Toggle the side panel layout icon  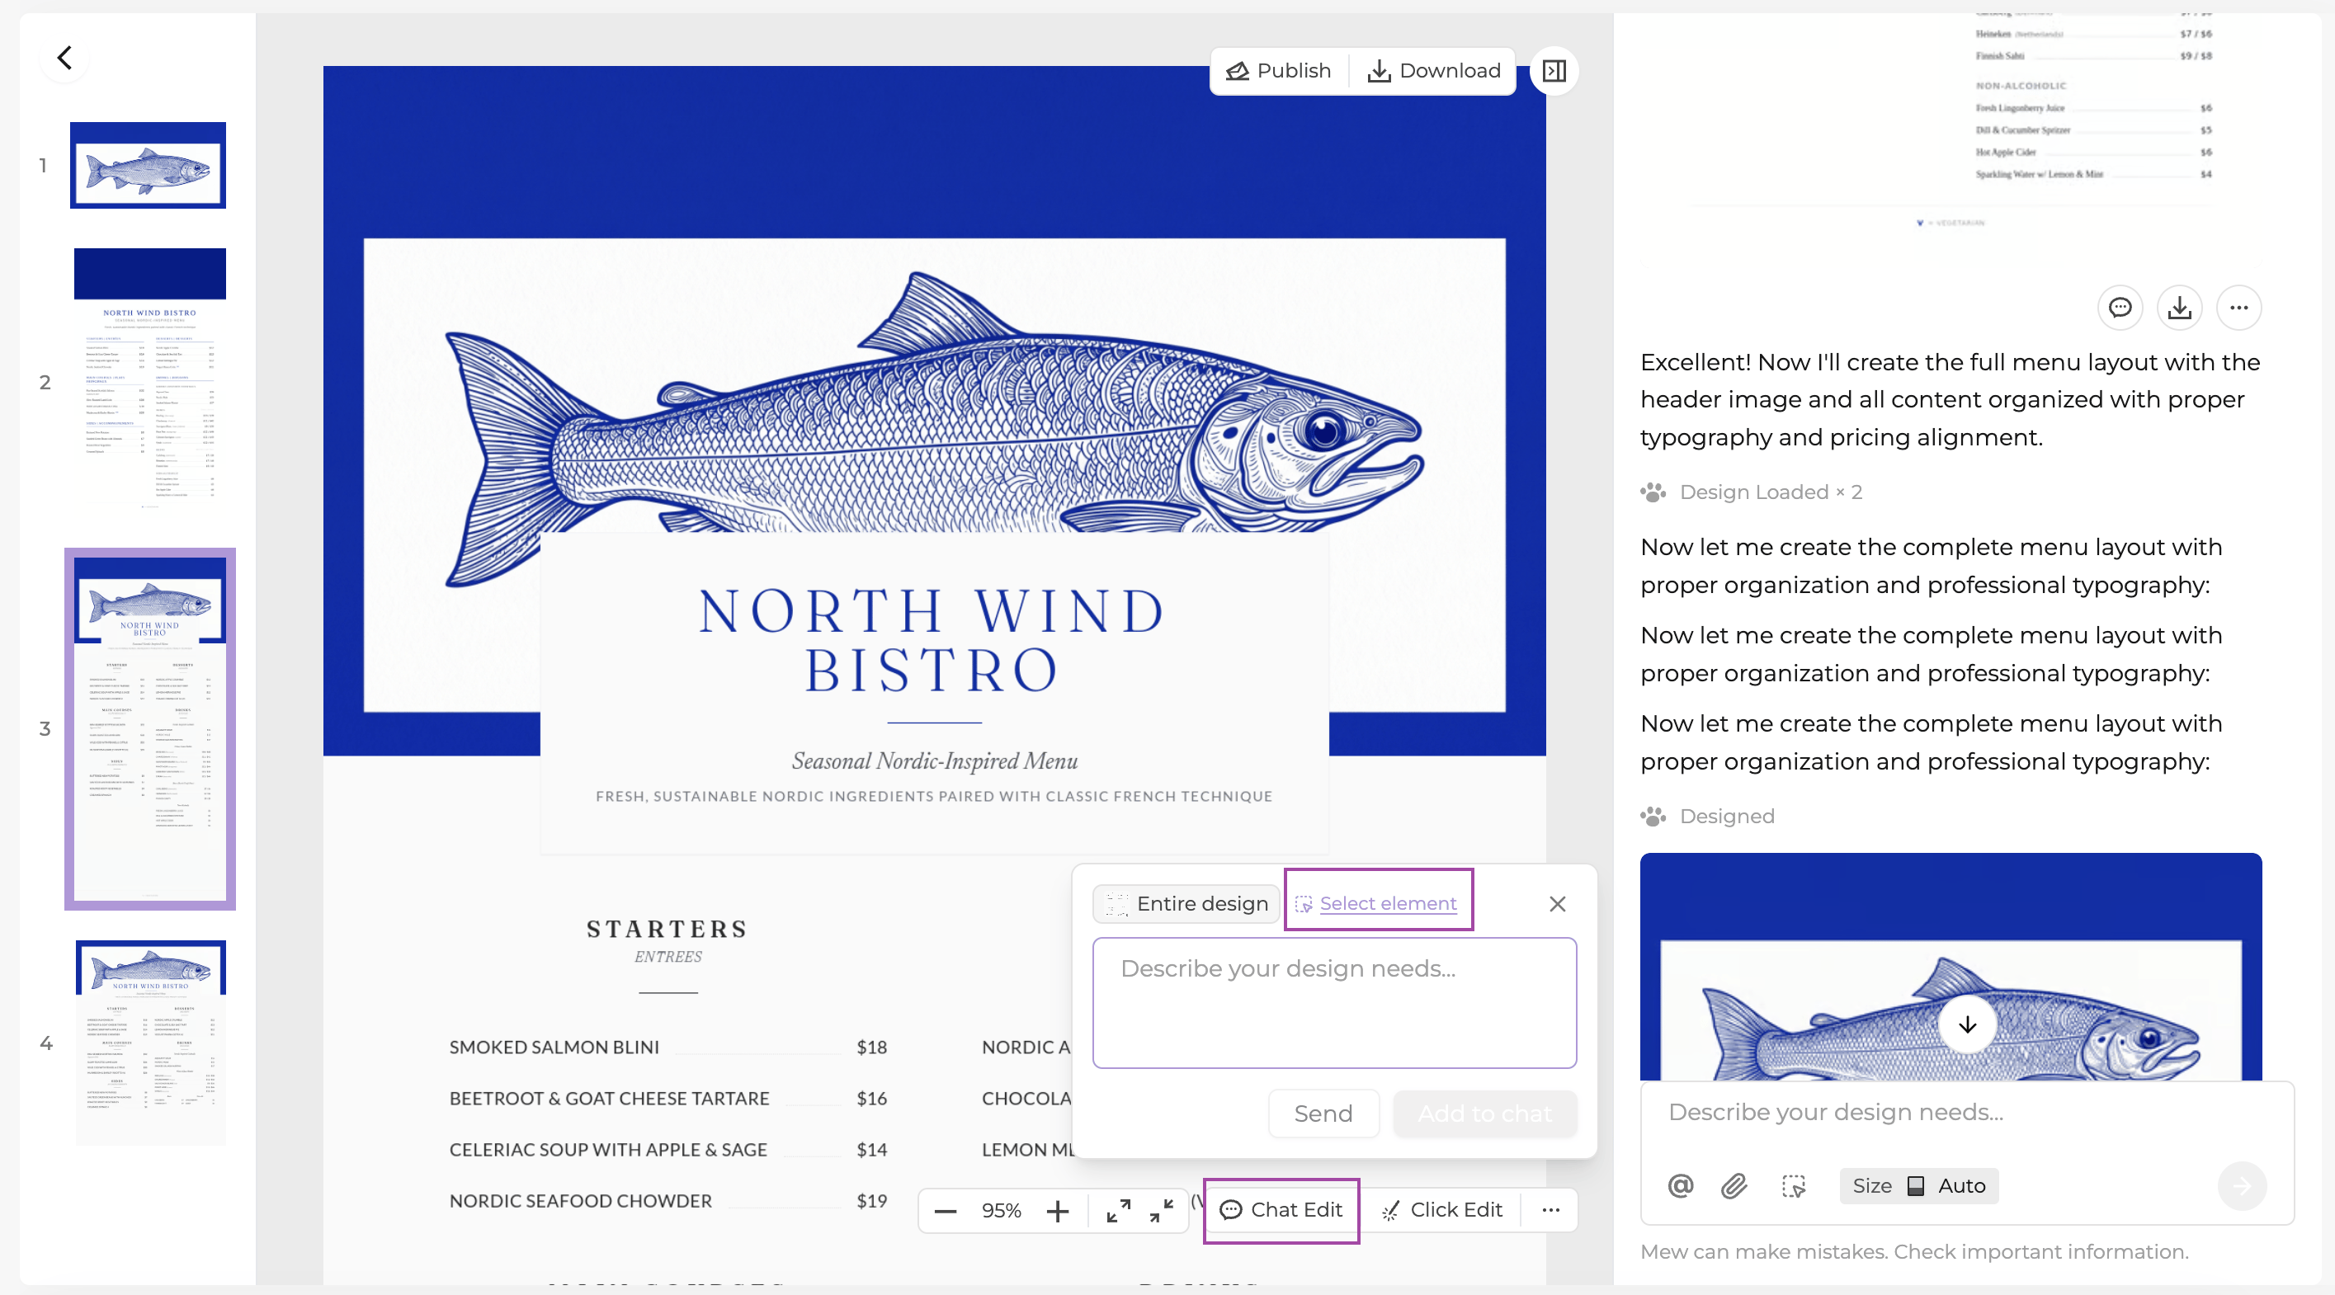[x=1554, y=71]
